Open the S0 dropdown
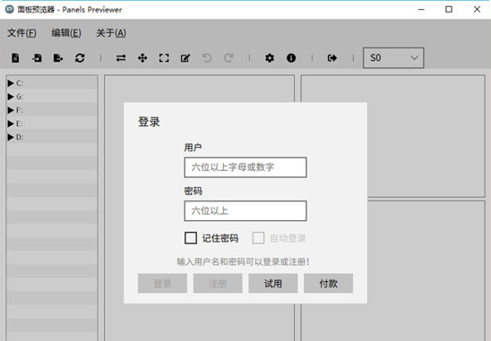This screenshot has height=341, width=491. tap(393, 58)
